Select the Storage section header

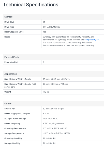(53, 17)
